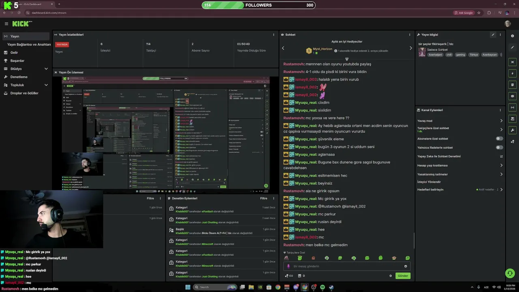This screenshot has height=292, width=519.
Task: Toggle Abonelere özel sohbet switch
Action: (x=500, y=139)
